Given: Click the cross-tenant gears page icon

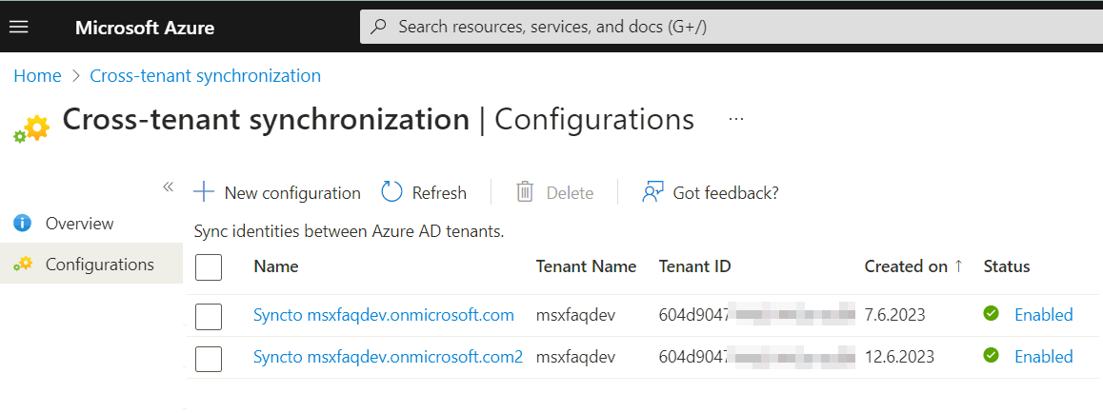Looking at the screenshot, I should click(x=30, y=129).
